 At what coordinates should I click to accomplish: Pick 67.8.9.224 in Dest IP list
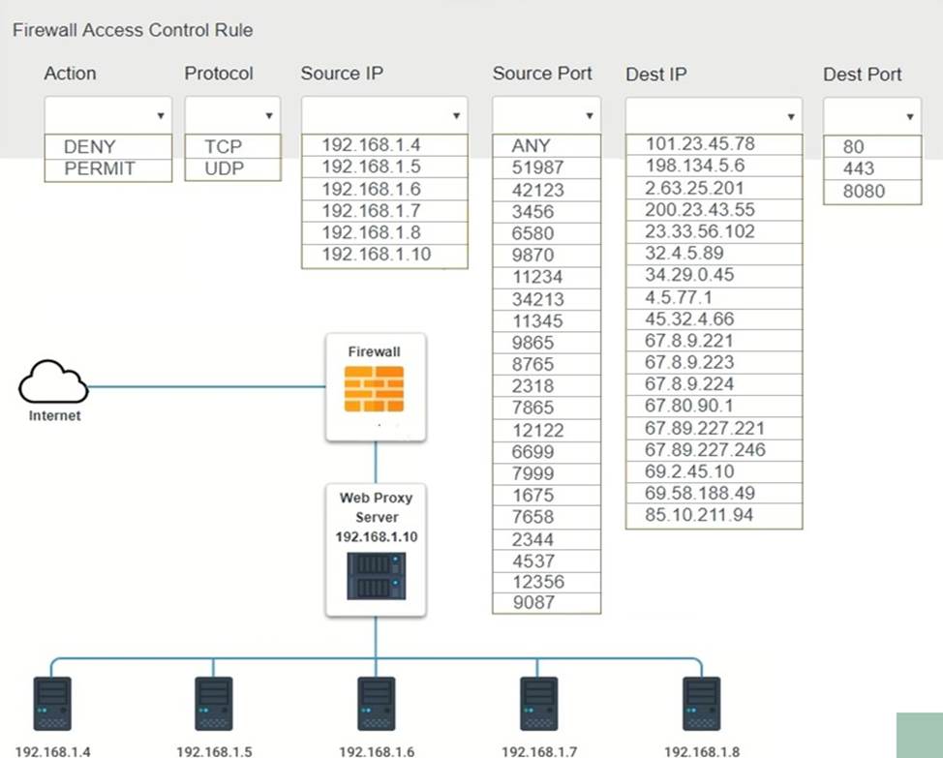(689, 383)
